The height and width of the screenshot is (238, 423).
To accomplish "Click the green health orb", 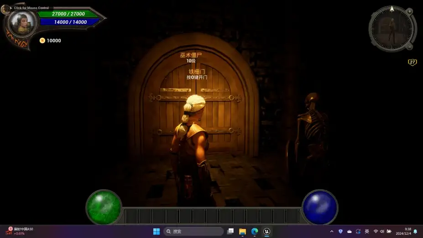I will 104,207.
